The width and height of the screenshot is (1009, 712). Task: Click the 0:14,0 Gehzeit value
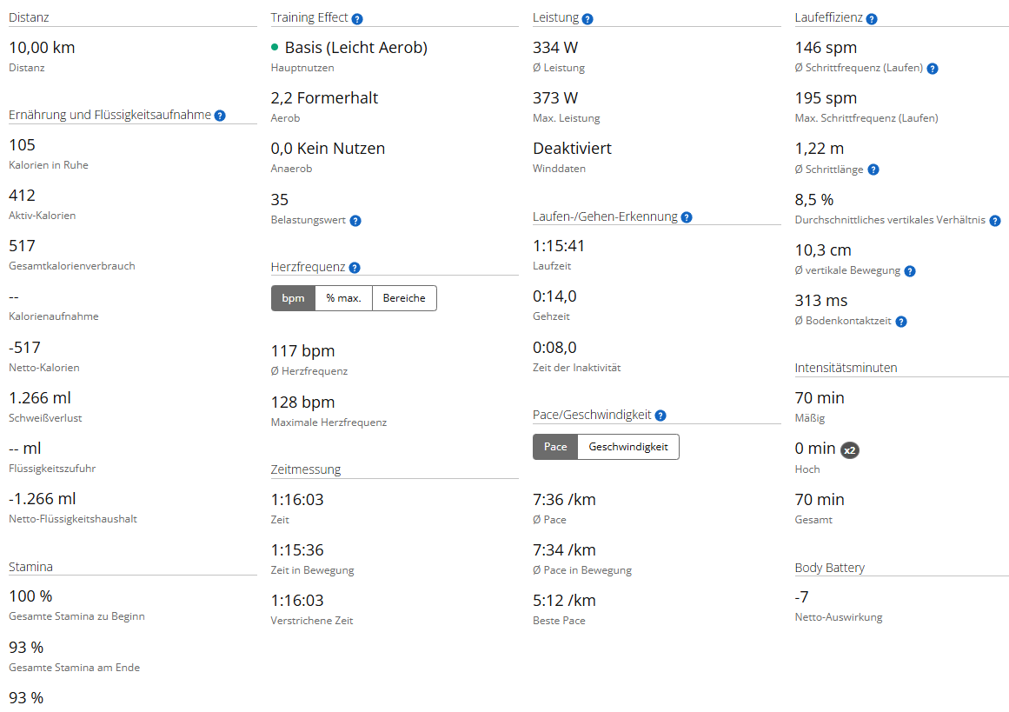pos(554,296)
